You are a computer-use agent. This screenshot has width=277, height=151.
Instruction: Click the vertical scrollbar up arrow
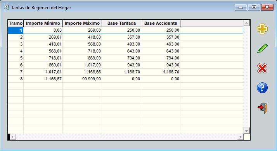(x=246, y=23)
